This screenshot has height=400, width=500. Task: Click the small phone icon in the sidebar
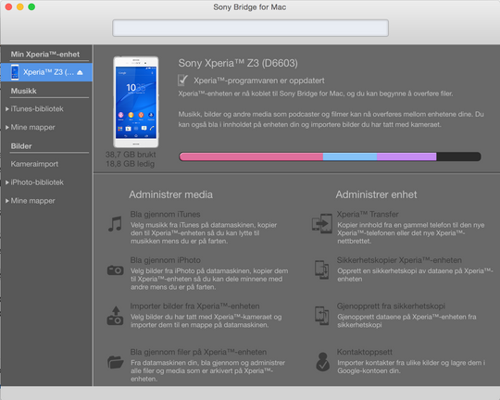(15, 72)
